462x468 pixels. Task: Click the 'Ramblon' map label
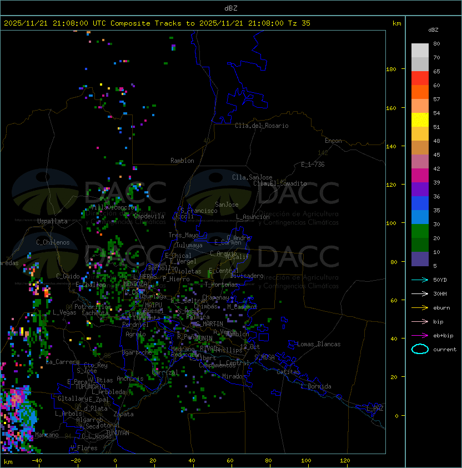point(182,161)
